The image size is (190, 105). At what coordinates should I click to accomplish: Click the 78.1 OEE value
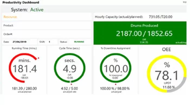(x=167, y=75)
